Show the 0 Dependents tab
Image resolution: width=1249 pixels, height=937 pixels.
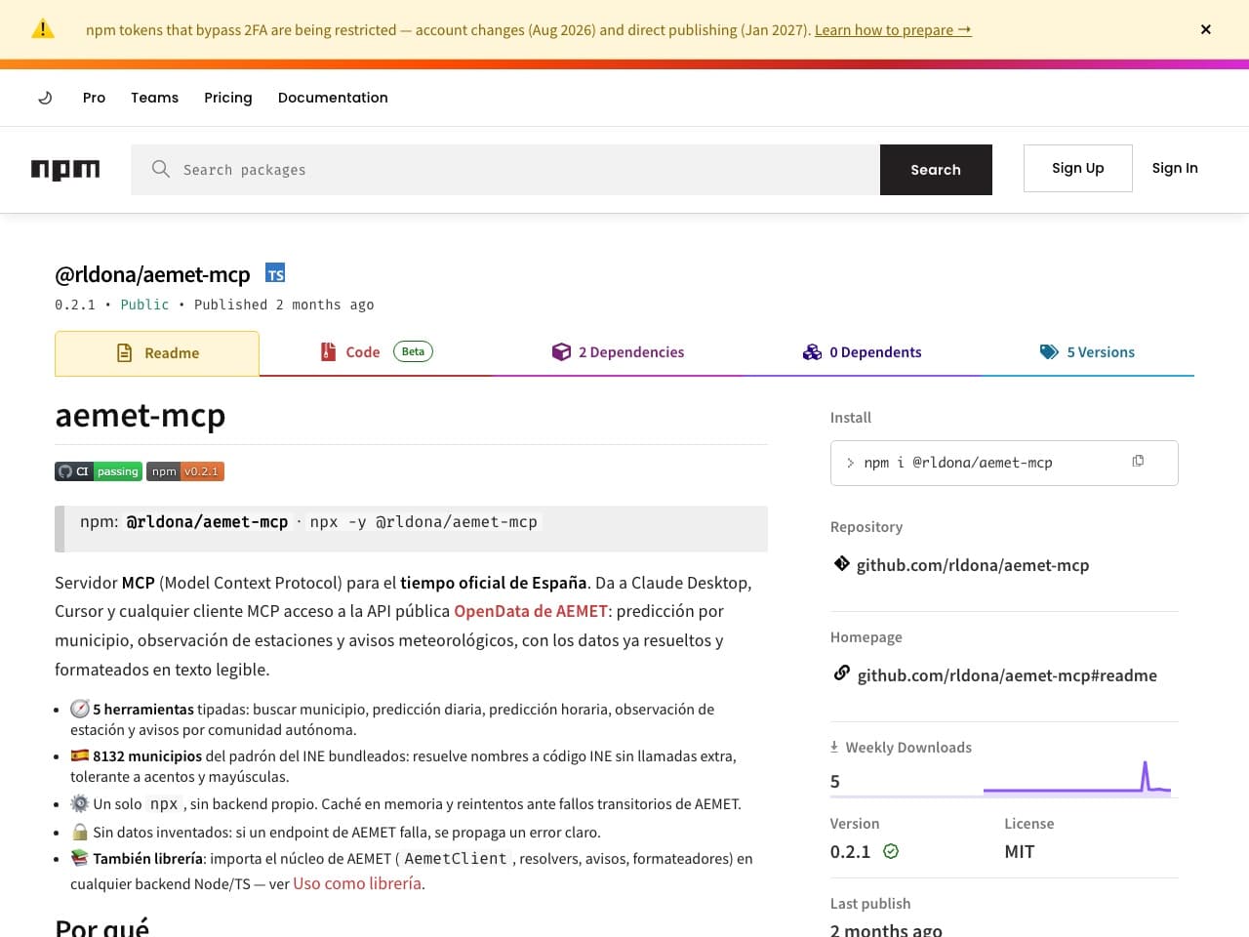pos(862,352)
